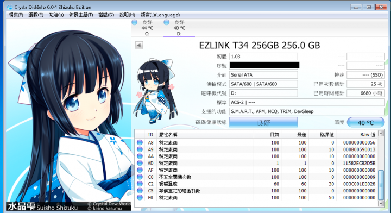The image size is (391, 213).
Task: Open the 語言(L)(Language) menu
Action: pyautogui.click(x=160, y=15)
